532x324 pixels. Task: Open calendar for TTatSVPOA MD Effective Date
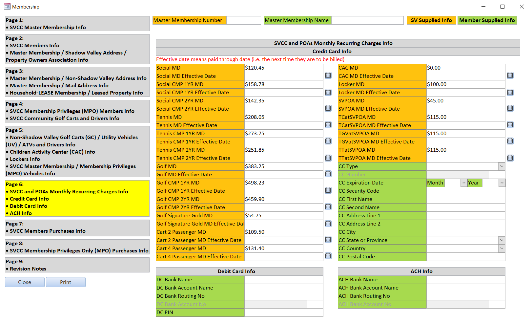(510, 158)
